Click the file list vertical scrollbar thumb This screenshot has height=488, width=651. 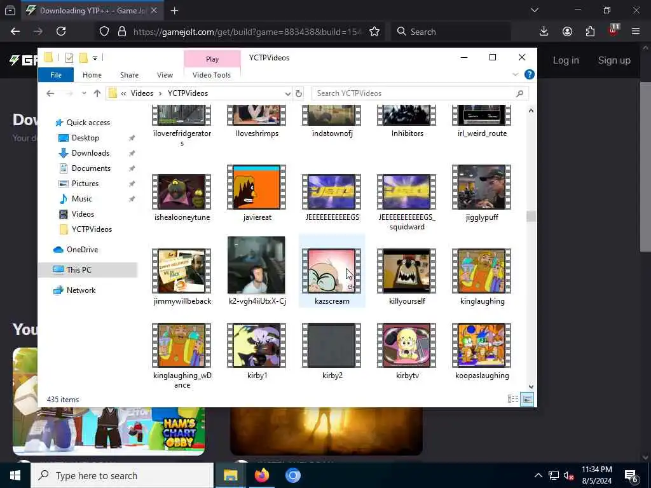(x=531, y=217)
